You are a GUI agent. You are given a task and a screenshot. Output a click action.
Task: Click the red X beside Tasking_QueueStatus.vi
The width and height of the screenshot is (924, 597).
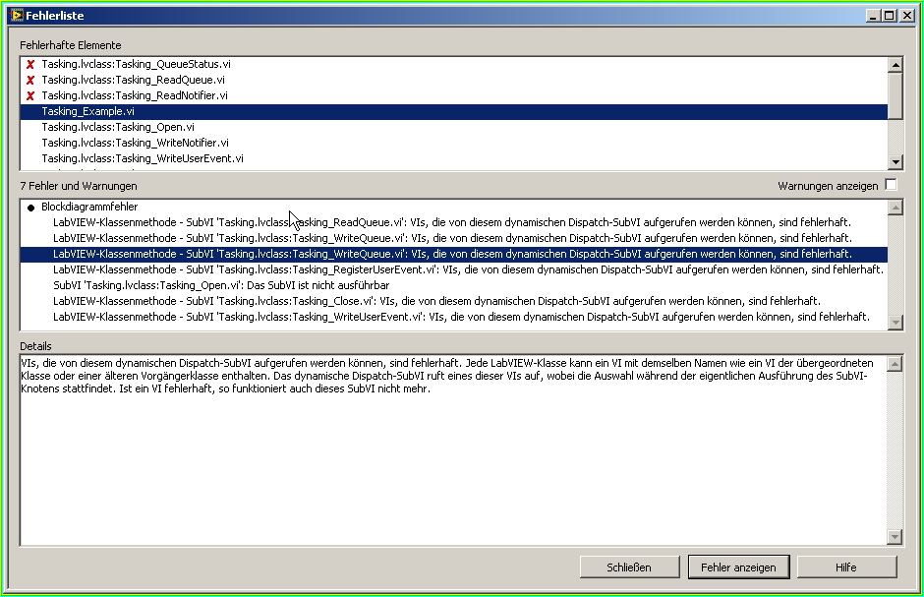tap(30, 64)
